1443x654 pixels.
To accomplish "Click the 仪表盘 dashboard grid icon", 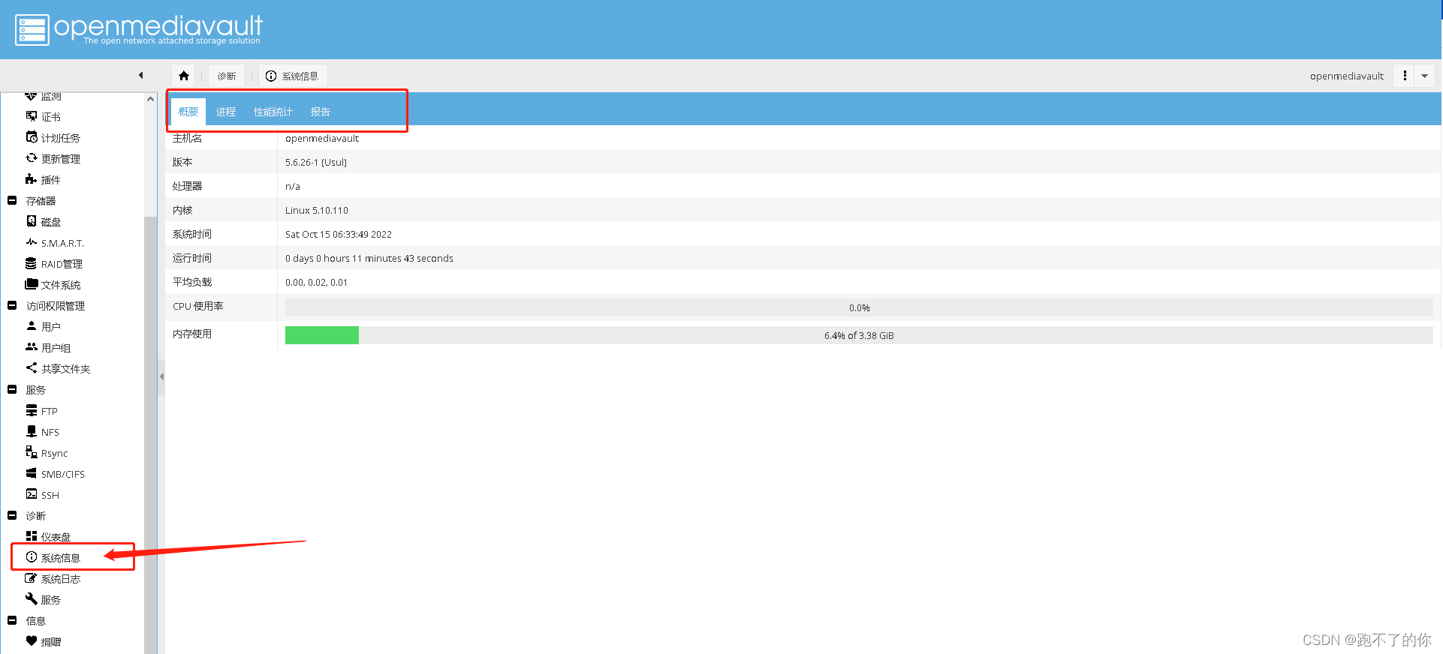I will (x=32, y=536).
